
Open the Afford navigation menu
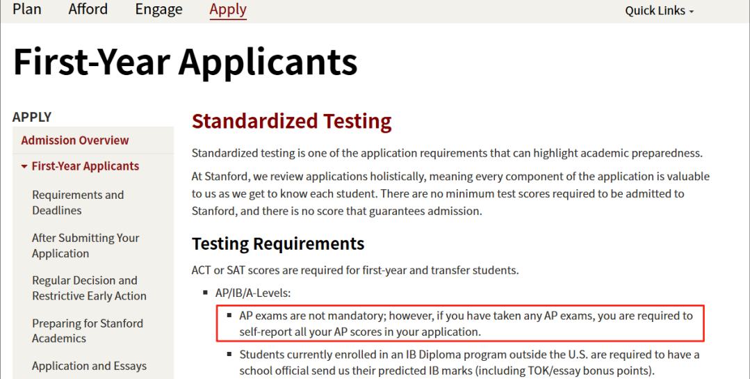(x=88, y=9)
